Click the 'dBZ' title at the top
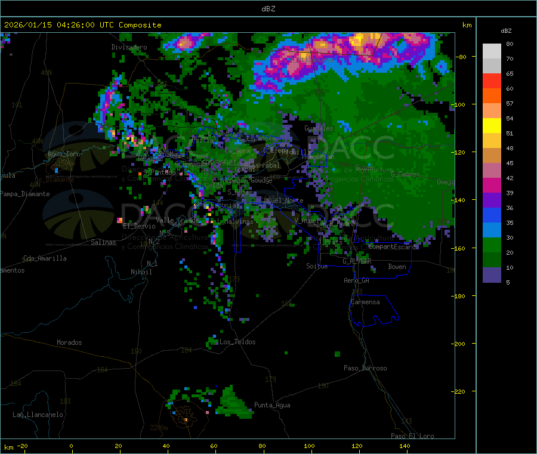 coord(268,8)
